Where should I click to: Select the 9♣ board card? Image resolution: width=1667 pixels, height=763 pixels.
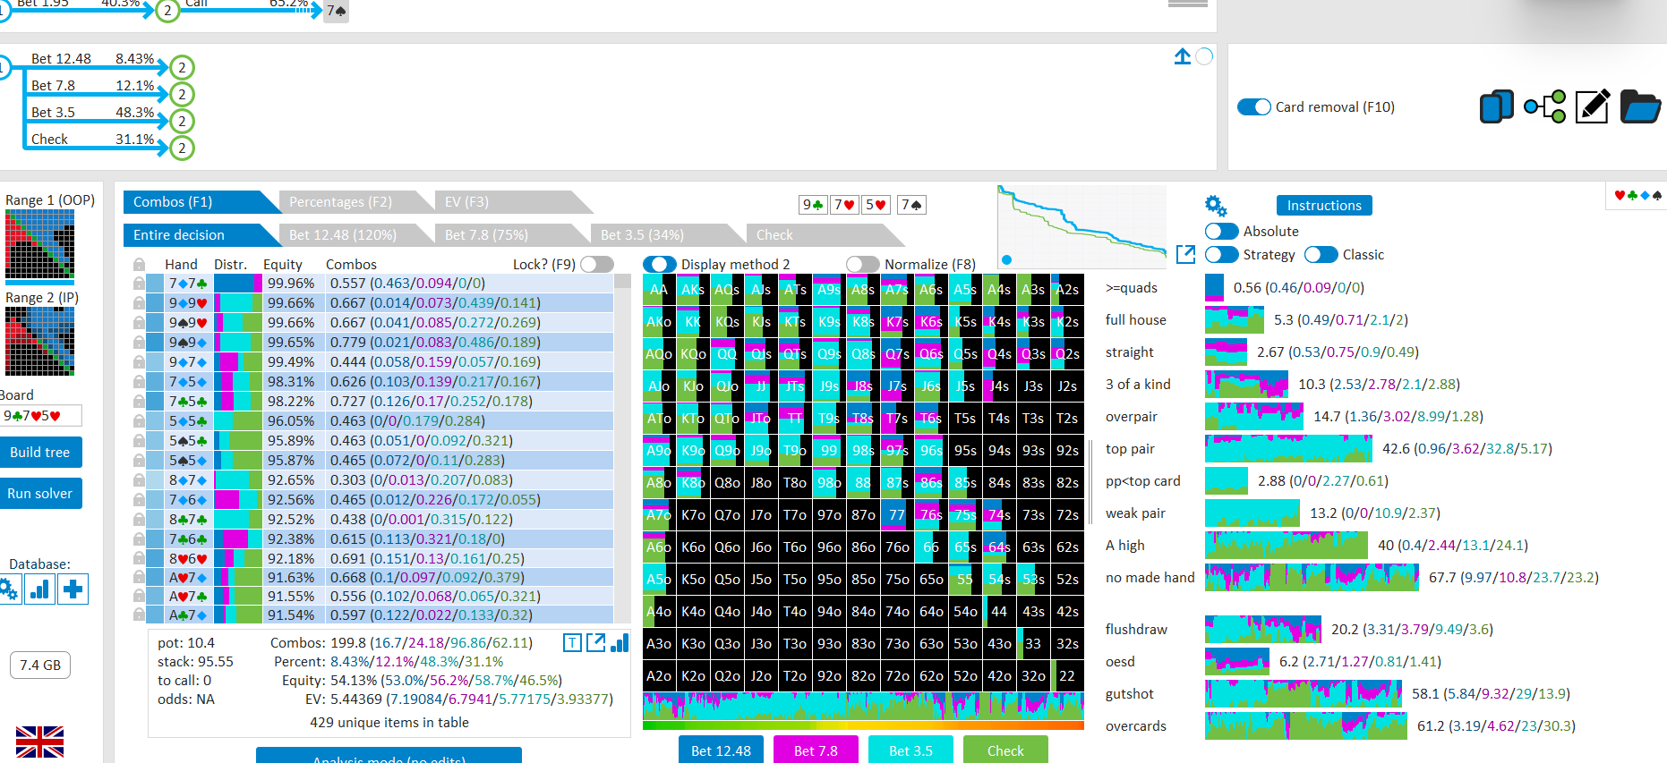click(813, 205)
